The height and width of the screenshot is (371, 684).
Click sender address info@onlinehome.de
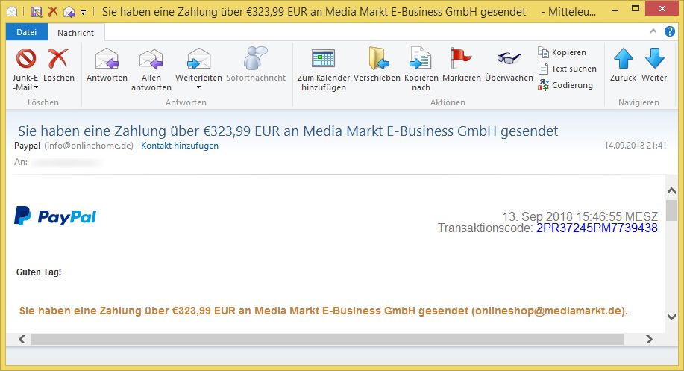89,146
